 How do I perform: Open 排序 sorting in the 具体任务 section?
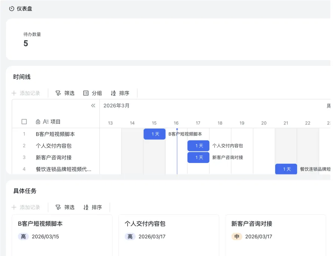tap(93, 207)
